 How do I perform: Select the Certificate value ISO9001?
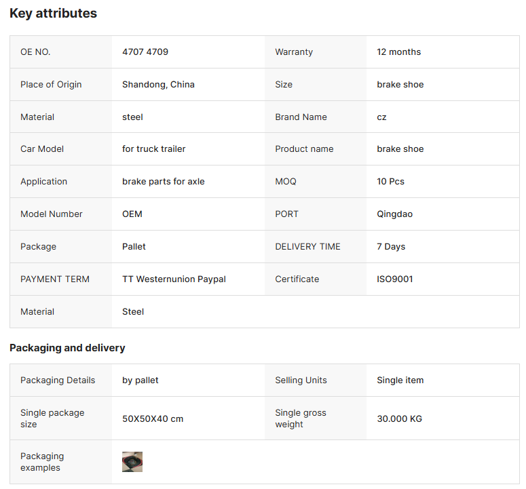(394, 279)
